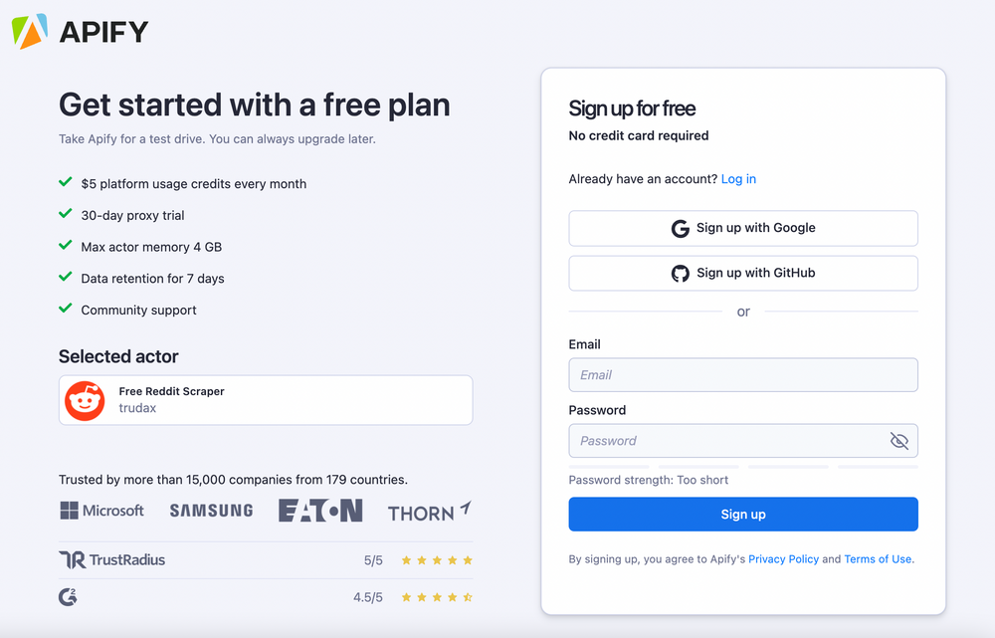The image size is (995, 638).
Task: Open the Terms of Use link
Action: [878, 559]
